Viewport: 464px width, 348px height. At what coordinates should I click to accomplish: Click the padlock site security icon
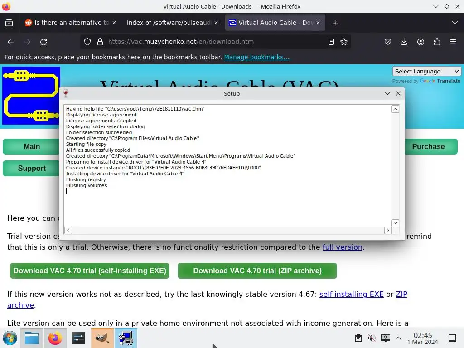coord(100,42)
